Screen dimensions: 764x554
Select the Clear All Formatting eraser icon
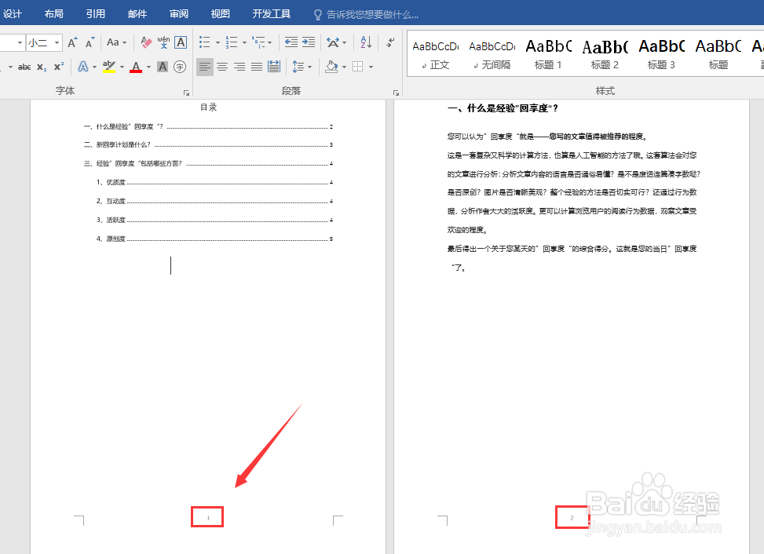(x=146, y=43)
